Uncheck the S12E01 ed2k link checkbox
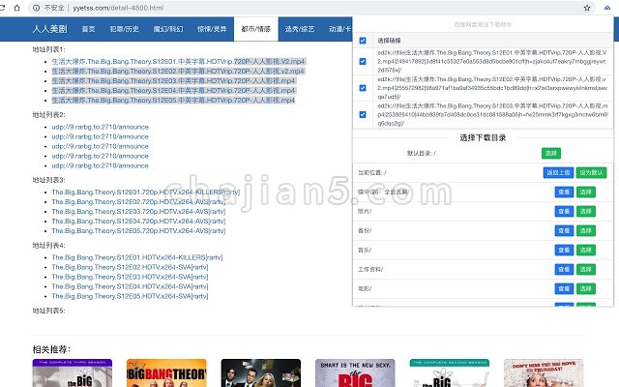Viewport: 619px width, 387px height. pos(363,61)
